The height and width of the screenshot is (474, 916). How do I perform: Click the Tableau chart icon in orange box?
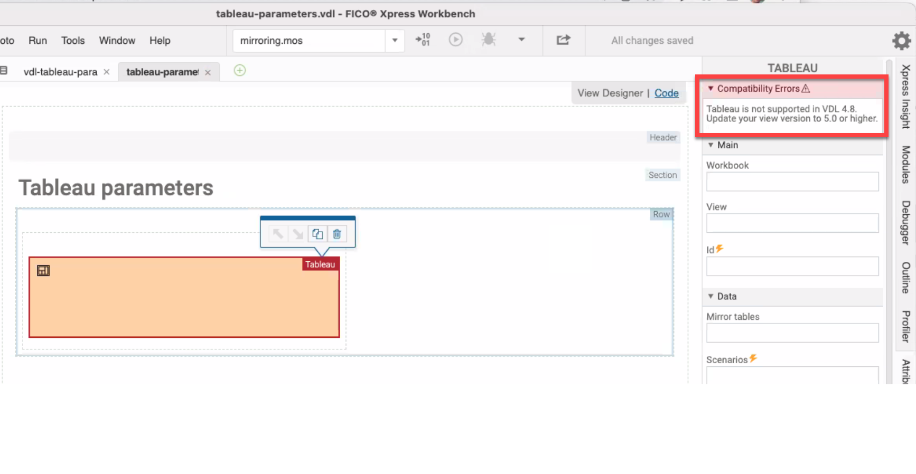43,271
